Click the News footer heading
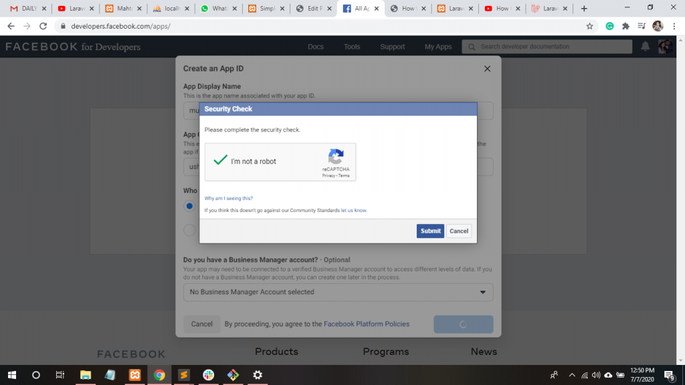Screen dimensions: 685x385 point(484,352)
